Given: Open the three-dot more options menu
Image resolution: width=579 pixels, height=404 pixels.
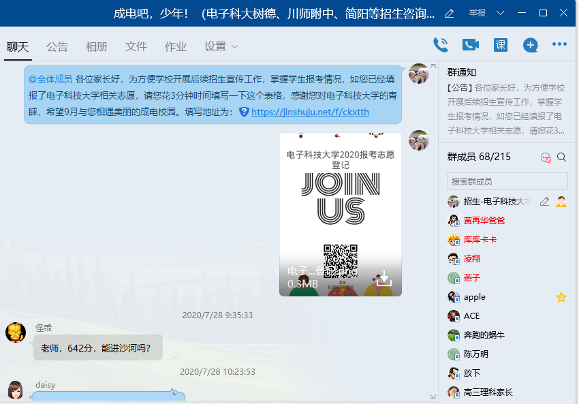Looking at the screenshot, I should [x=559, y=45].
